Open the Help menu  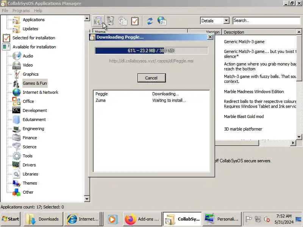(38, 11)
